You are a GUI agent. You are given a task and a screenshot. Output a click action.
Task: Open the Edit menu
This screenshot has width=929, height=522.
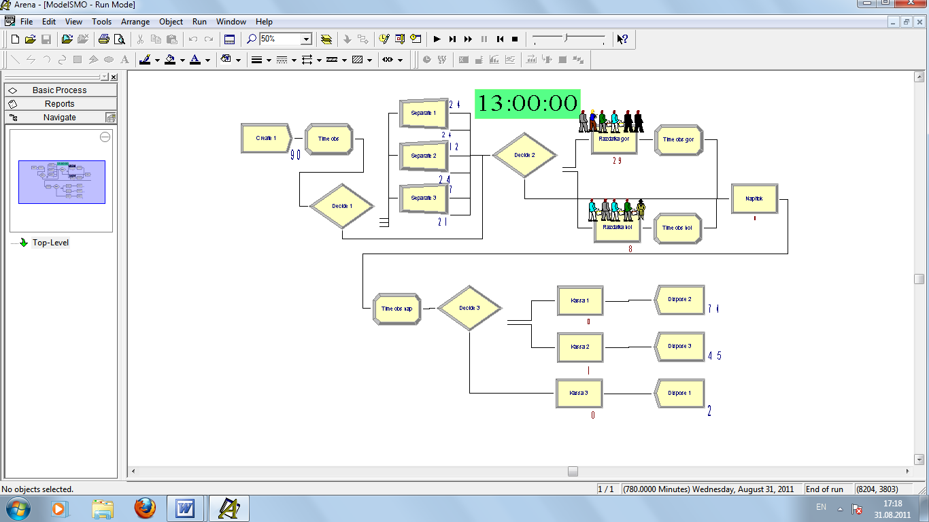(49, 22)
